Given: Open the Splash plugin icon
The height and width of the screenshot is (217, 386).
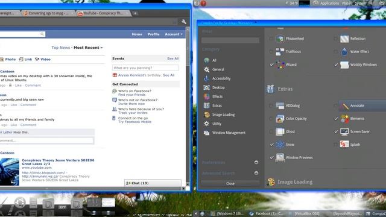Looking at the screenshot, I should [344, 145].
